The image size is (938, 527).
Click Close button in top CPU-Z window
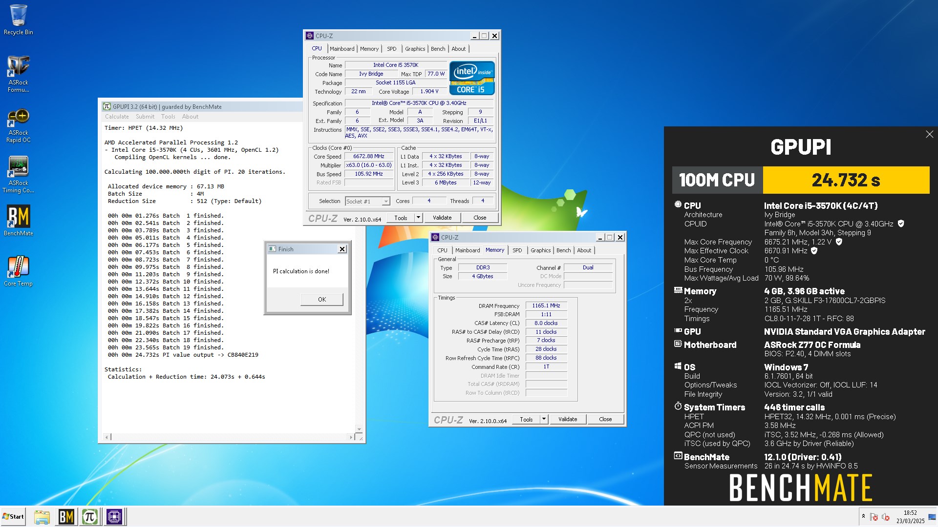pos(480,218)
